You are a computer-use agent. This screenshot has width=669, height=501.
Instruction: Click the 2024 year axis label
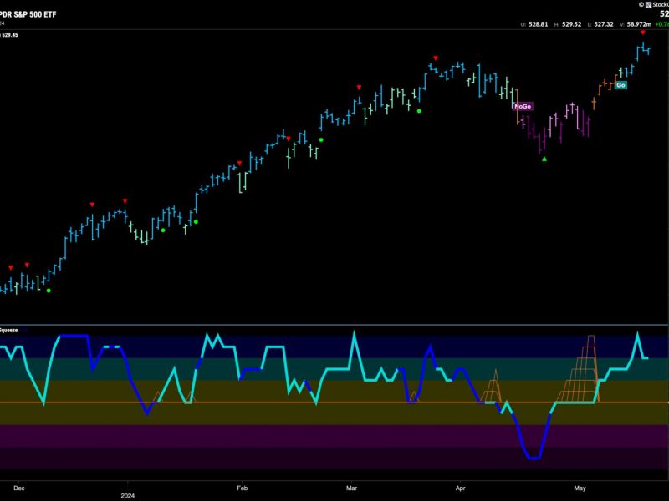[128, 495]
